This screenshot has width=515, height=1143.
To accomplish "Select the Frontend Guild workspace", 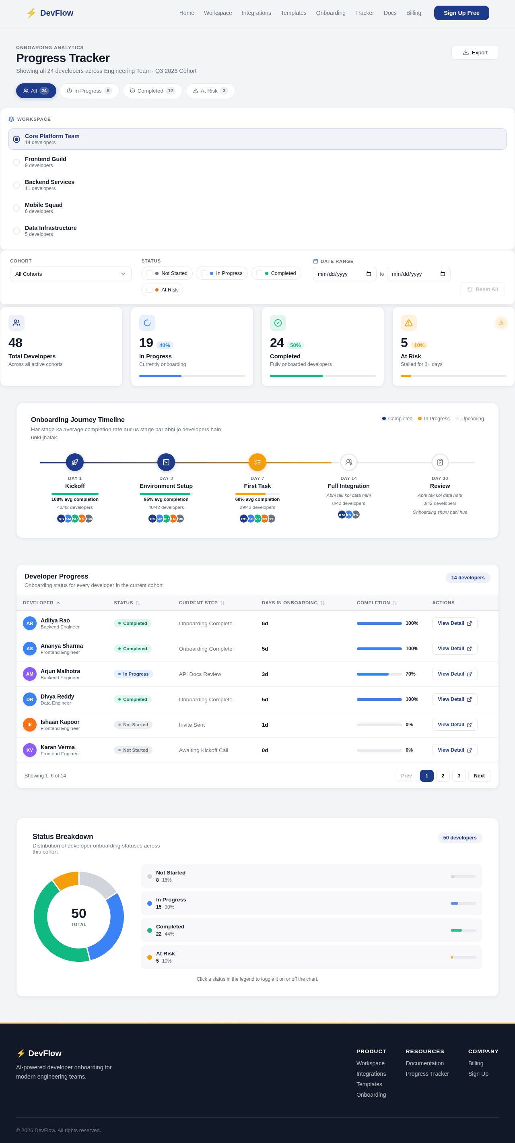I will pos(257,162).
